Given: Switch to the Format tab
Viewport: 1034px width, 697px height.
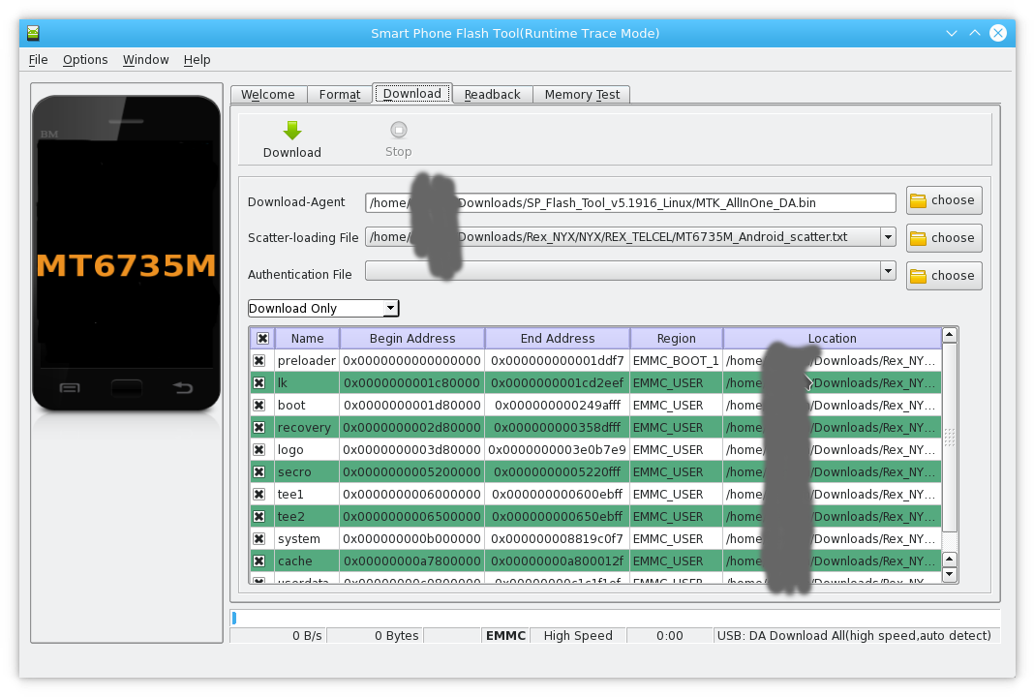Looking at the screenshot, I should point(340,94).
